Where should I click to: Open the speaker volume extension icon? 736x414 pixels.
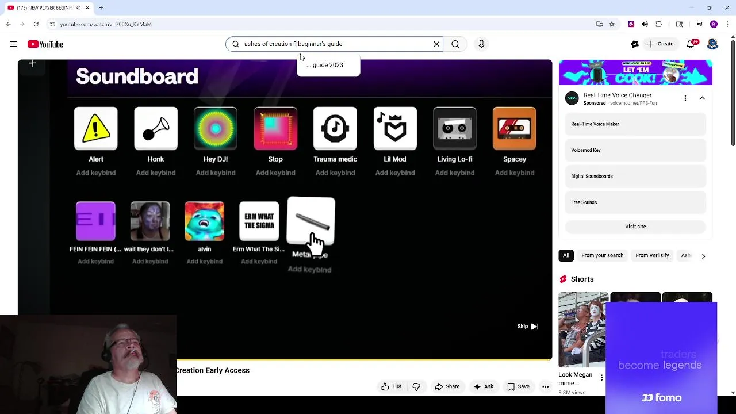[645, 24]
